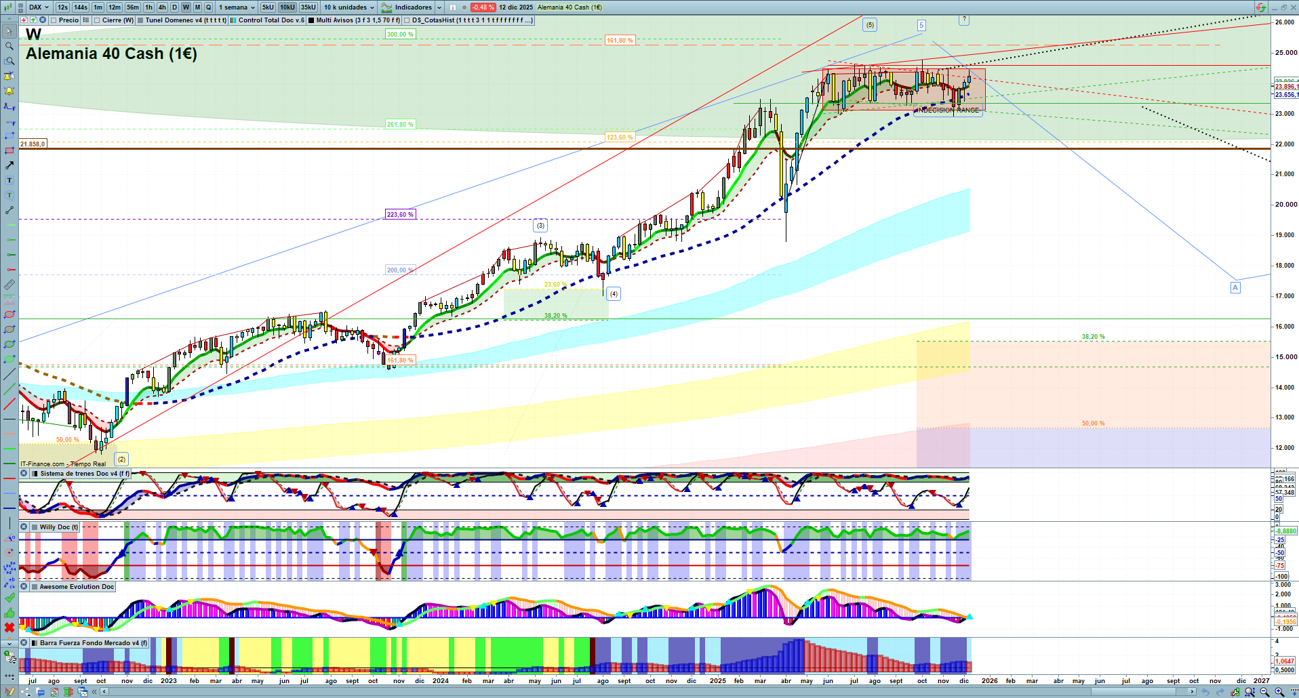Activate the magnifier zoom tool
Viewport: 1299px width, 698px height.
point(9,46)
